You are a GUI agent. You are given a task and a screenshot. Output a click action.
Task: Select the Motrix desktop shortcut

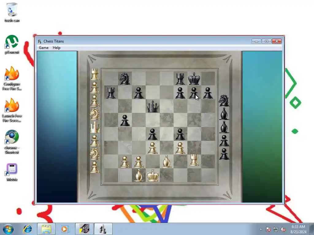tap(12, 172)
